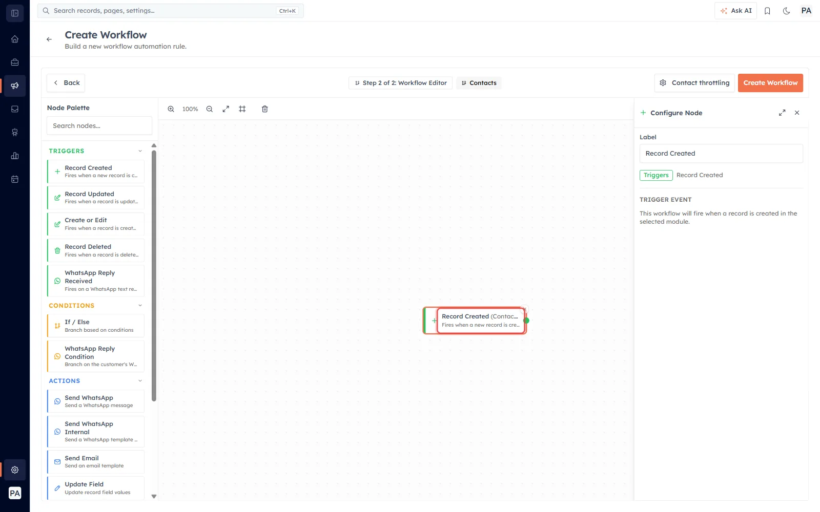Select Send WhatsApp Internal action node
Viewport: 820px width, 512px height.
96,432
